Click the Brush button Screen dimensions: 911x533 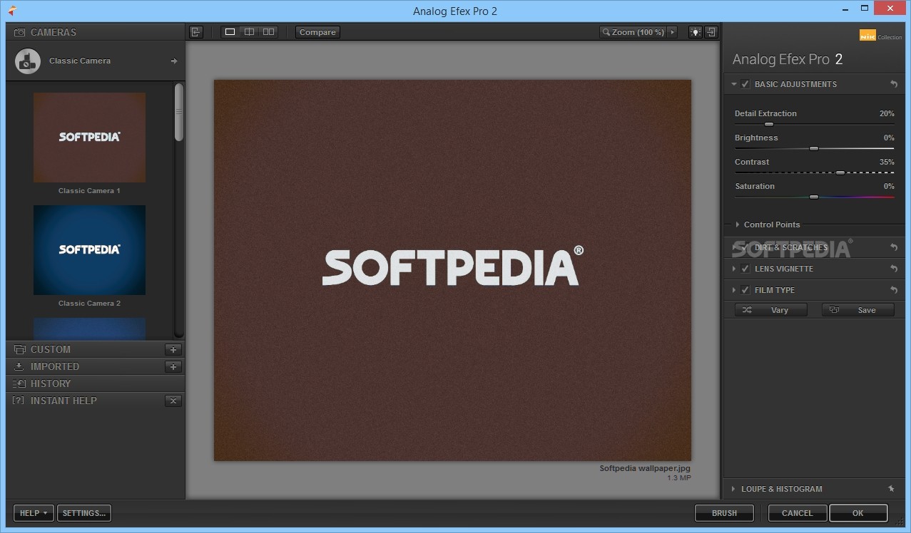725,513
